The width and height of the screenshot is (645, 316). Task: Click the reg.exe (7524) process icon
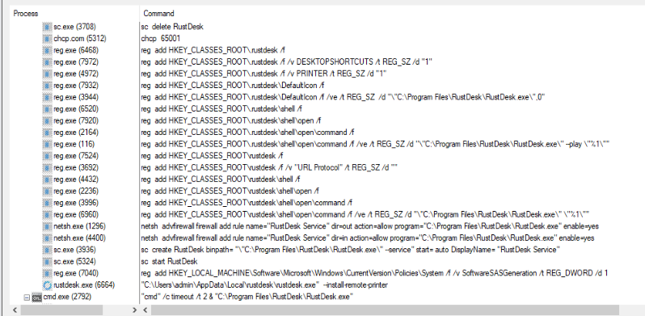tap(48, 156)
